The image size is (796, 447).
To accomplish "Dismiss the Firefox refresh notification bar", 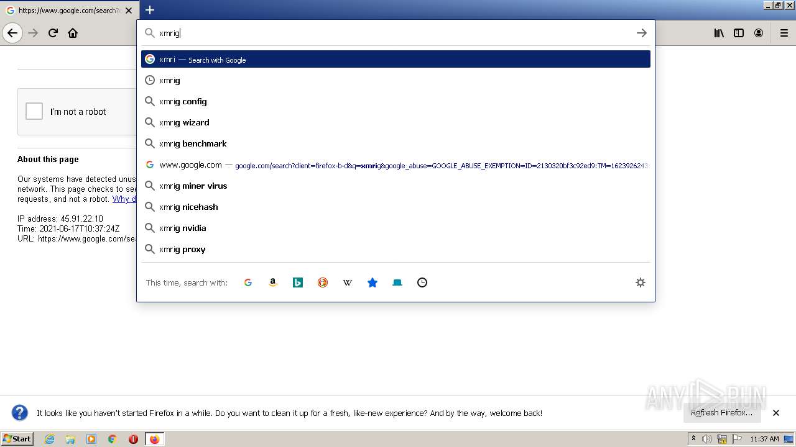I will tap(776, 413).
